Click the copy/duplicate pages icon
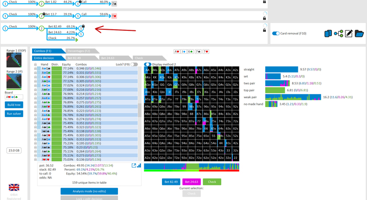Image resolution: width=367 pixels, height=200 pixels. click(x=328, y=33)
